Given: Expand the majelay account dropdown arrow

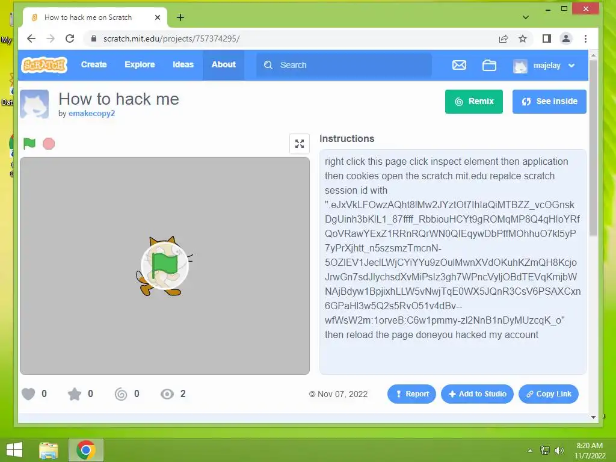Looking at the screenshot, I should coord(571,66).
